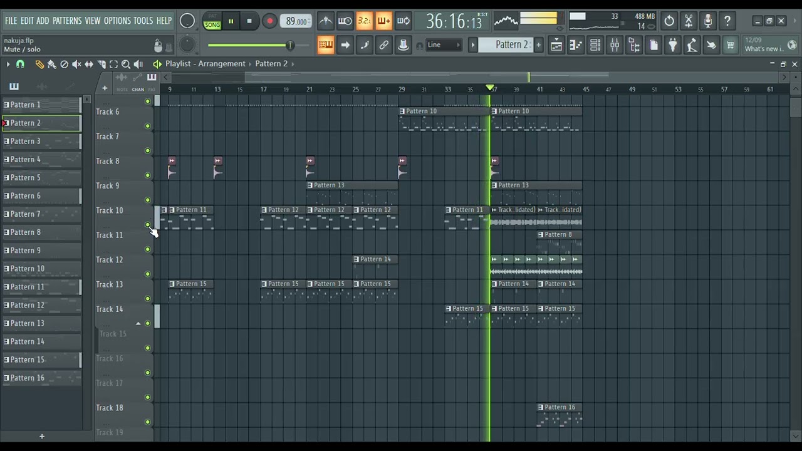
Task: Click the metronome icon
Action: click(326, 21)
